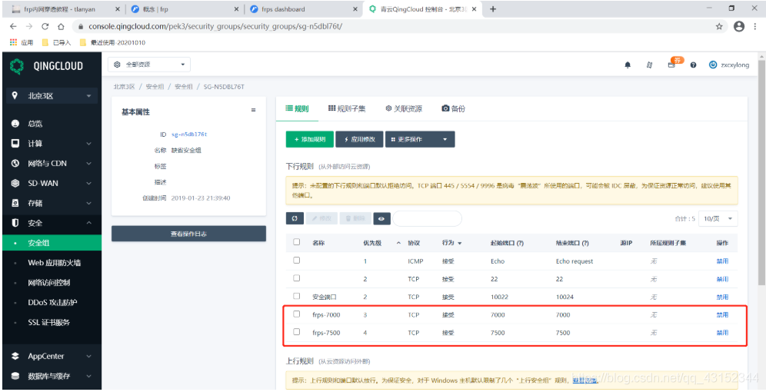The width and height of the screenshot is (766, 392).
Task: Toggle the eye visibility icon button
Action: click(381, 219)
